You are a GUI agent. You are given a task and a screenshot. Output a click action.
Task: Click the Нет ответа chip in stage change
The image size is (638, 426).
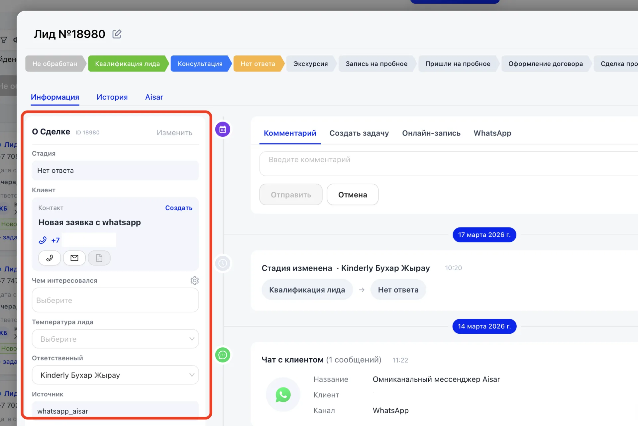[398, 290]
